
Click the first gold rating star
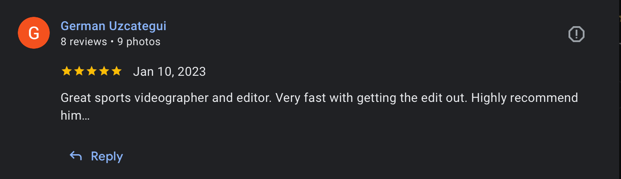point(66,71)
